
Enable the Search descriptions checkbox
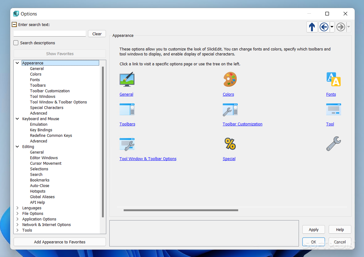point(16,43)
